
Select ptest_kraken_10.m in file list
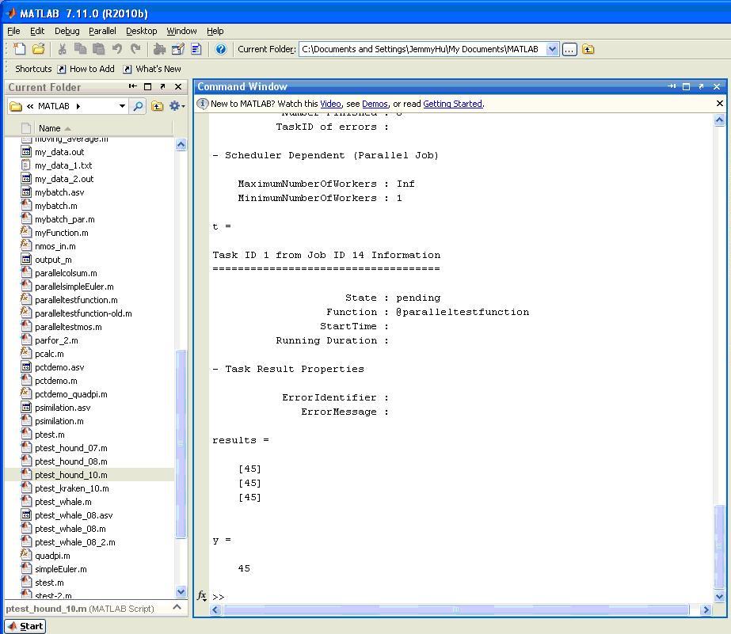click(71, 488)
